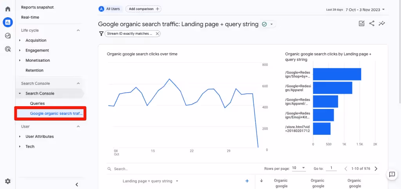Click the All Users avatar badge
401x189 pixels.
101,9
